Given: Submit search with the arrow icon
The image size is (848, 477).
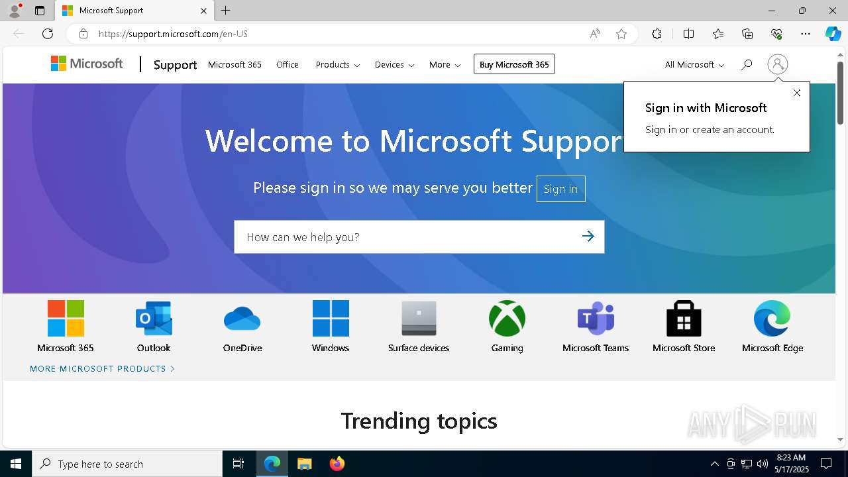Looking at the screenshot, I should pyautogui.click(x=588, y=237).
